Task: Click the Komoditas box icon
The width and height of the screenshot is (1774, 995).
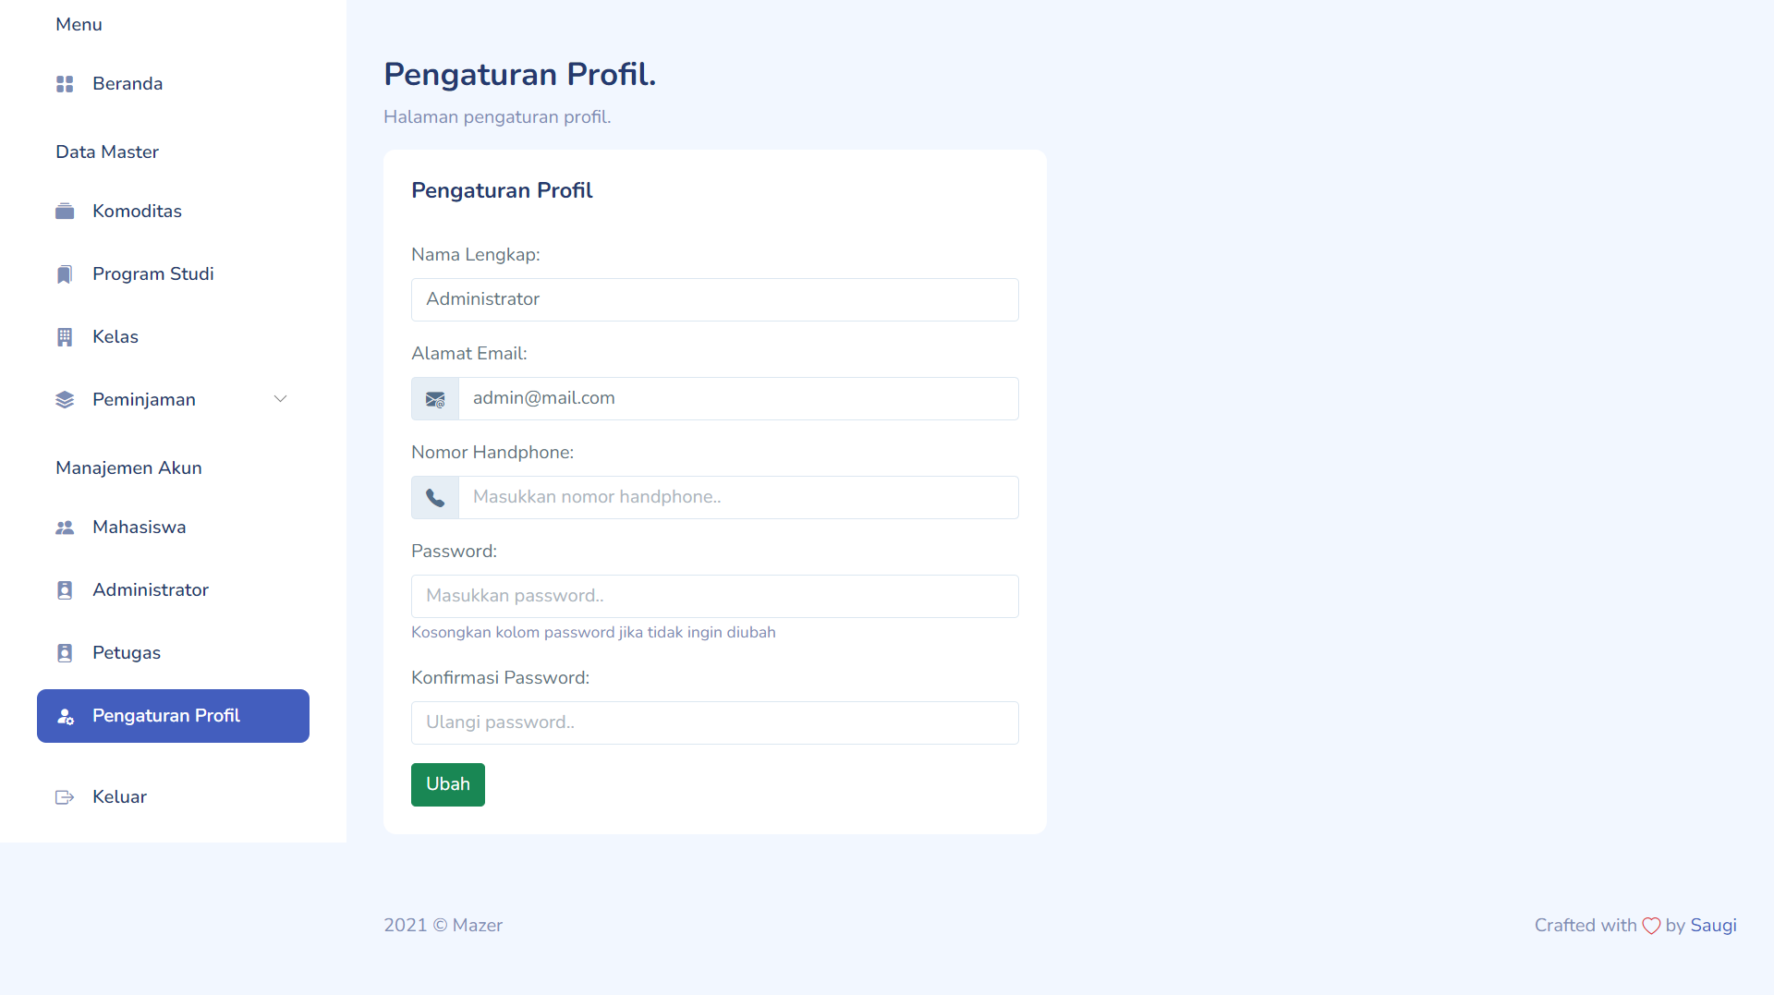Action: pyautogui.click(x=65, y=212)
